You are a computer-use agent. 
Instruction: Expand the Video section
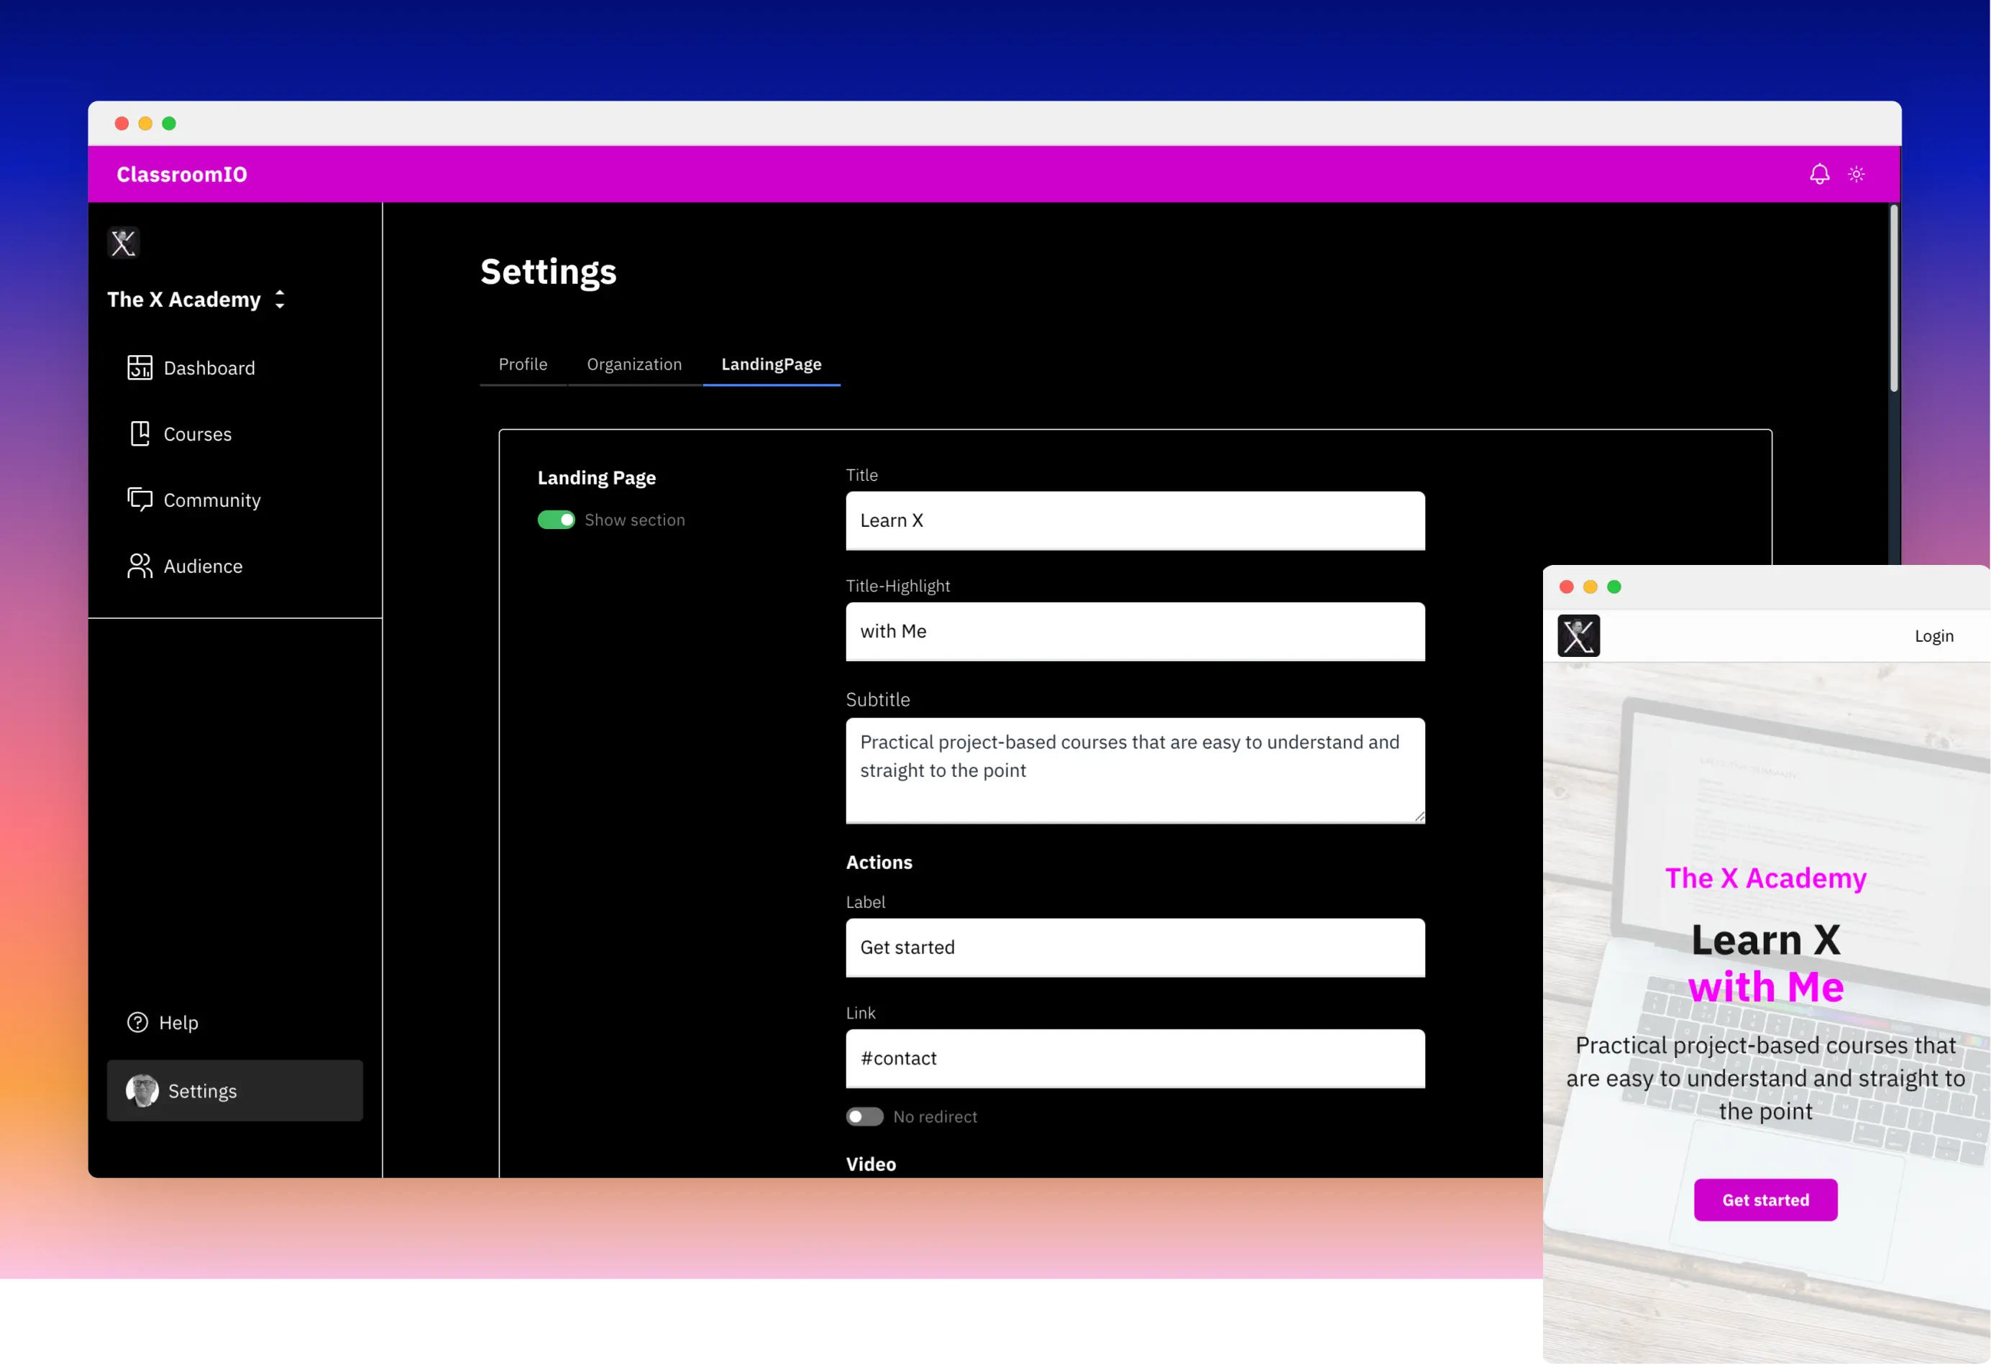click(871, 1164)
